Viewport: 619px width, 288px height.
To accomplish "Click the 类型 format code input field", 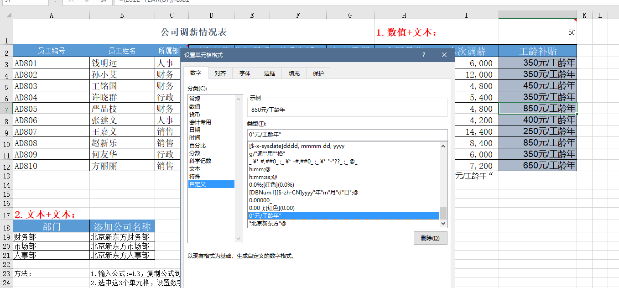I will (347, 135).
